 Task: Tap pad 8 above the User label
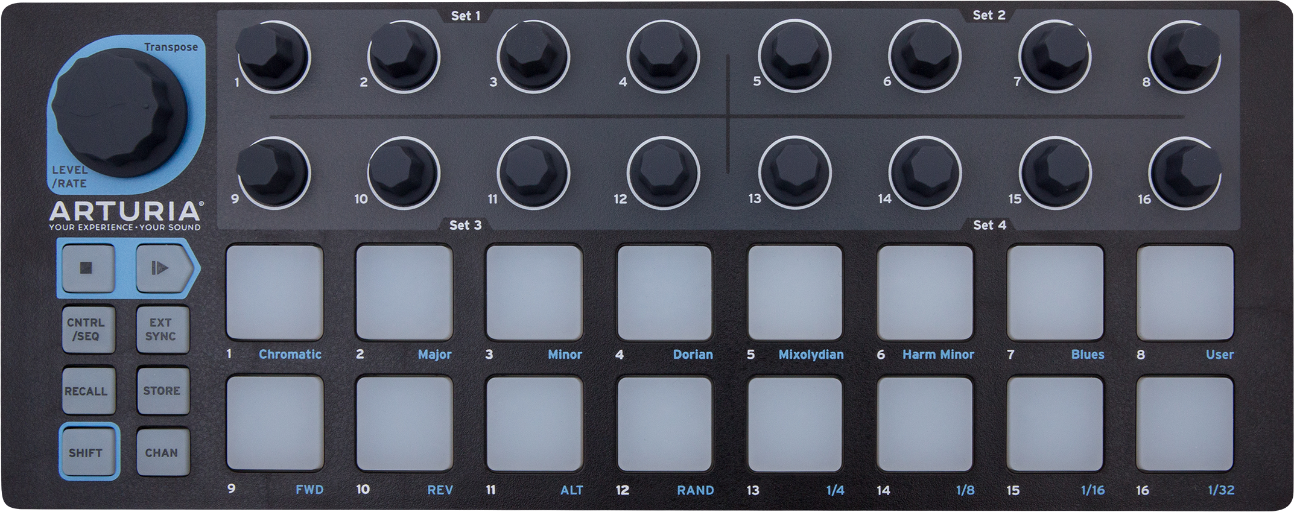click(1185, 292)
